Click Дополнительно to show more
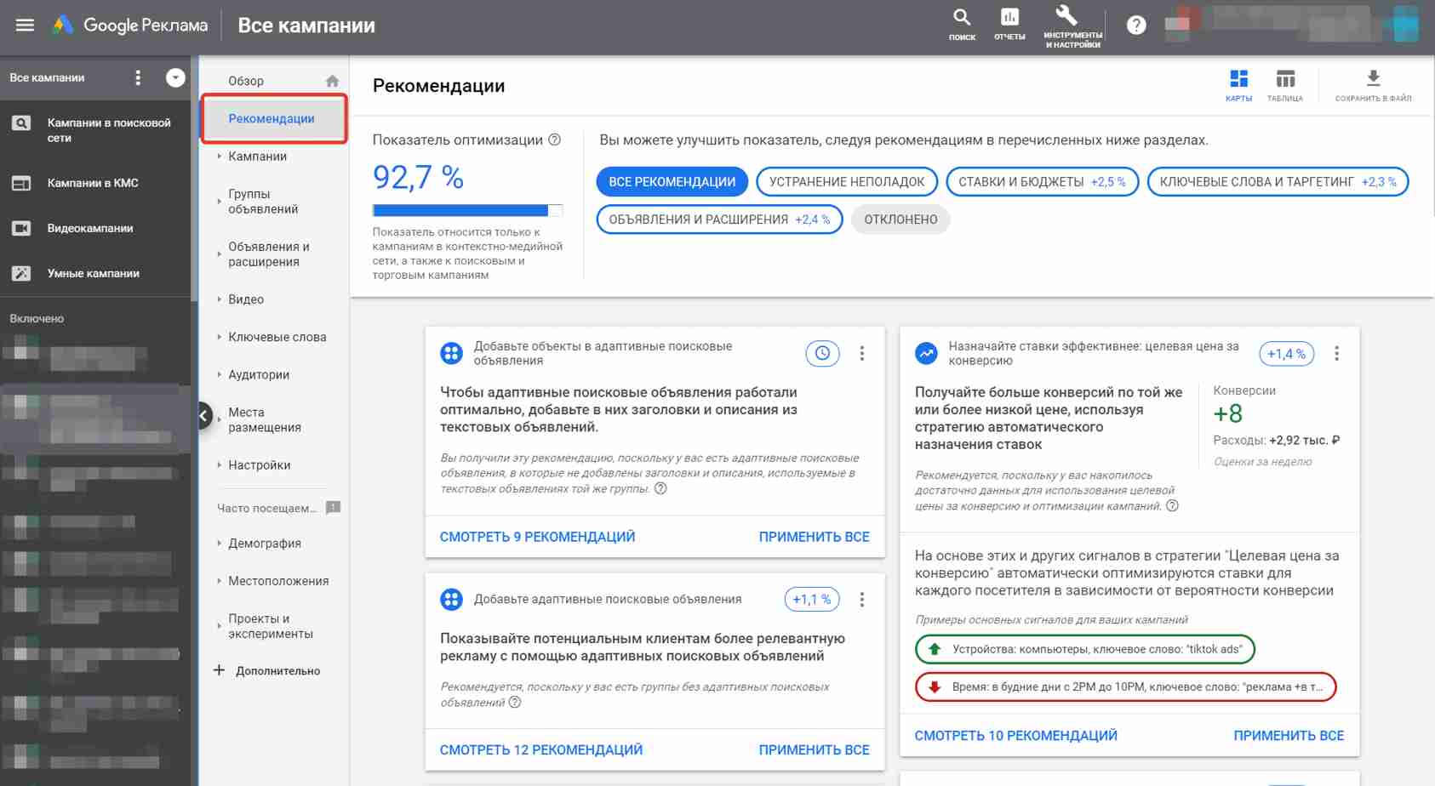Image resolution: width=1435 pixels, height=786 pixels. pyautogui.click(x=266, y=670)
